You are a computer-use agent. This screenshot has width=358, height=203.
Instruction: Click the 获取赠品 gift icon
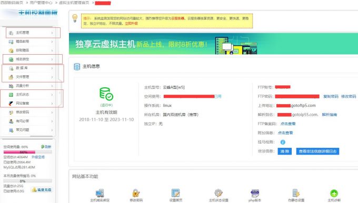point(11,50)
